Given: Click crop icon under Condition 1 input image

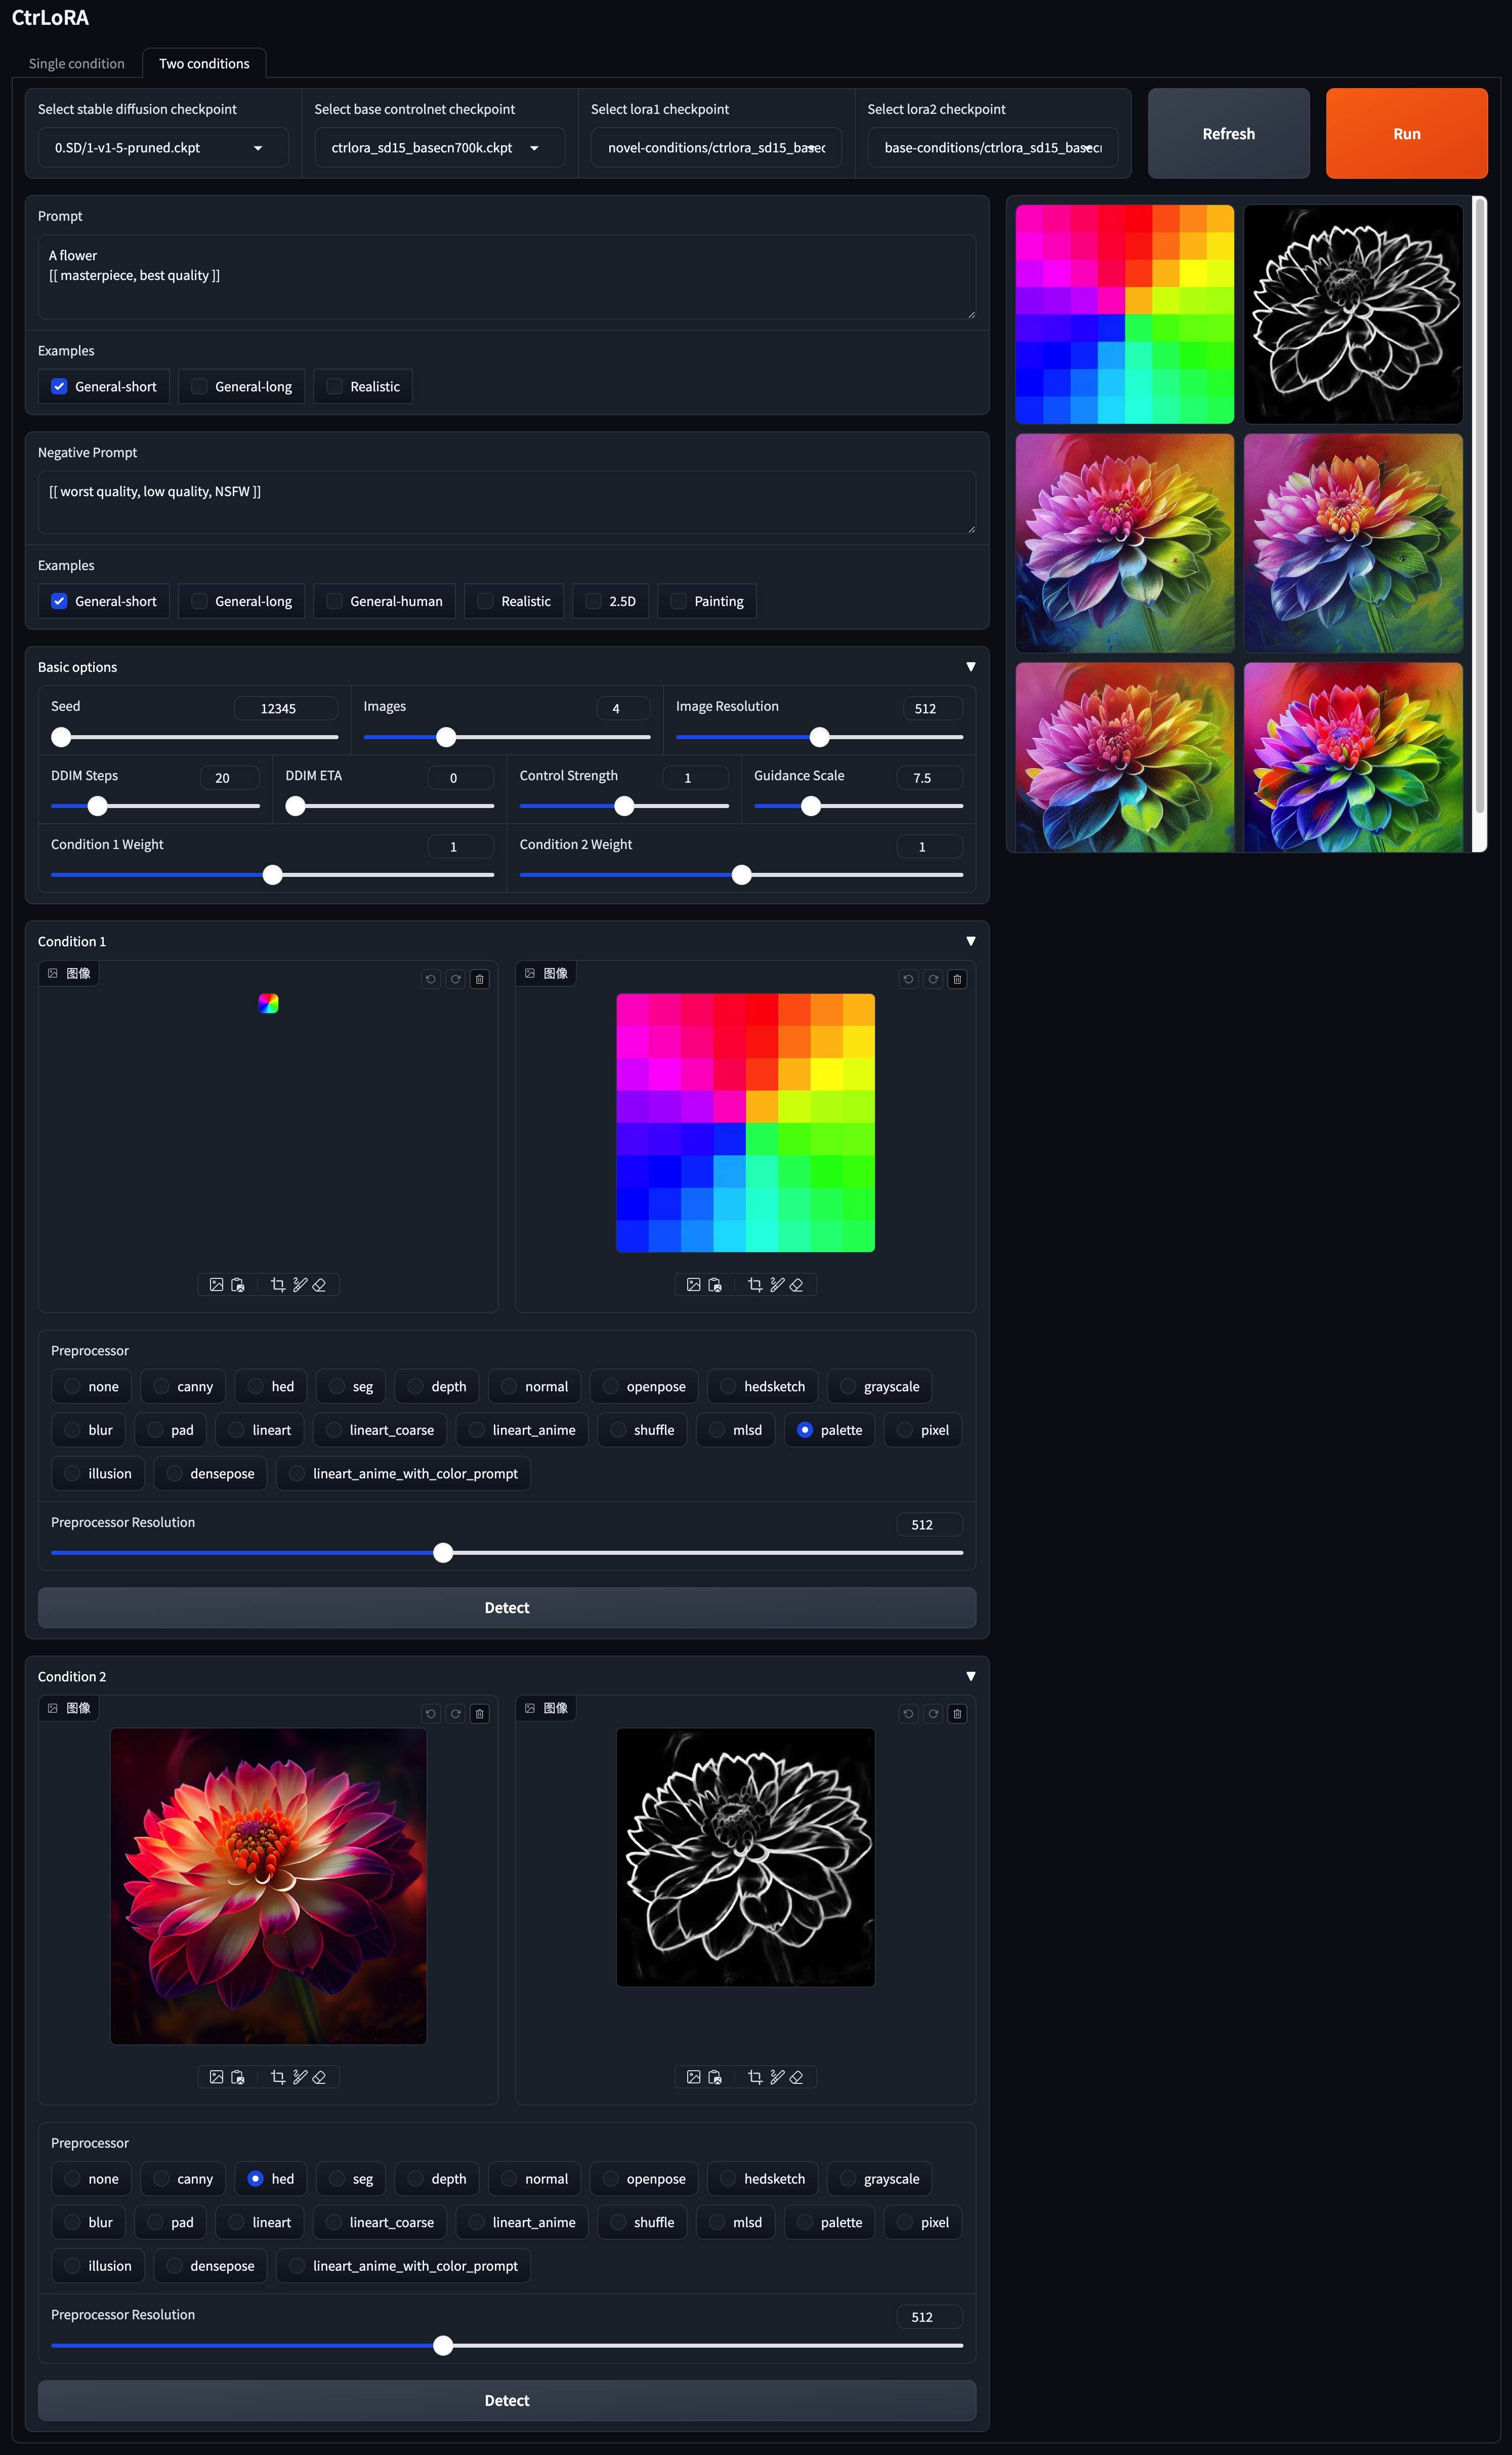Looking at the screenshot, I should click(278, 1284).
